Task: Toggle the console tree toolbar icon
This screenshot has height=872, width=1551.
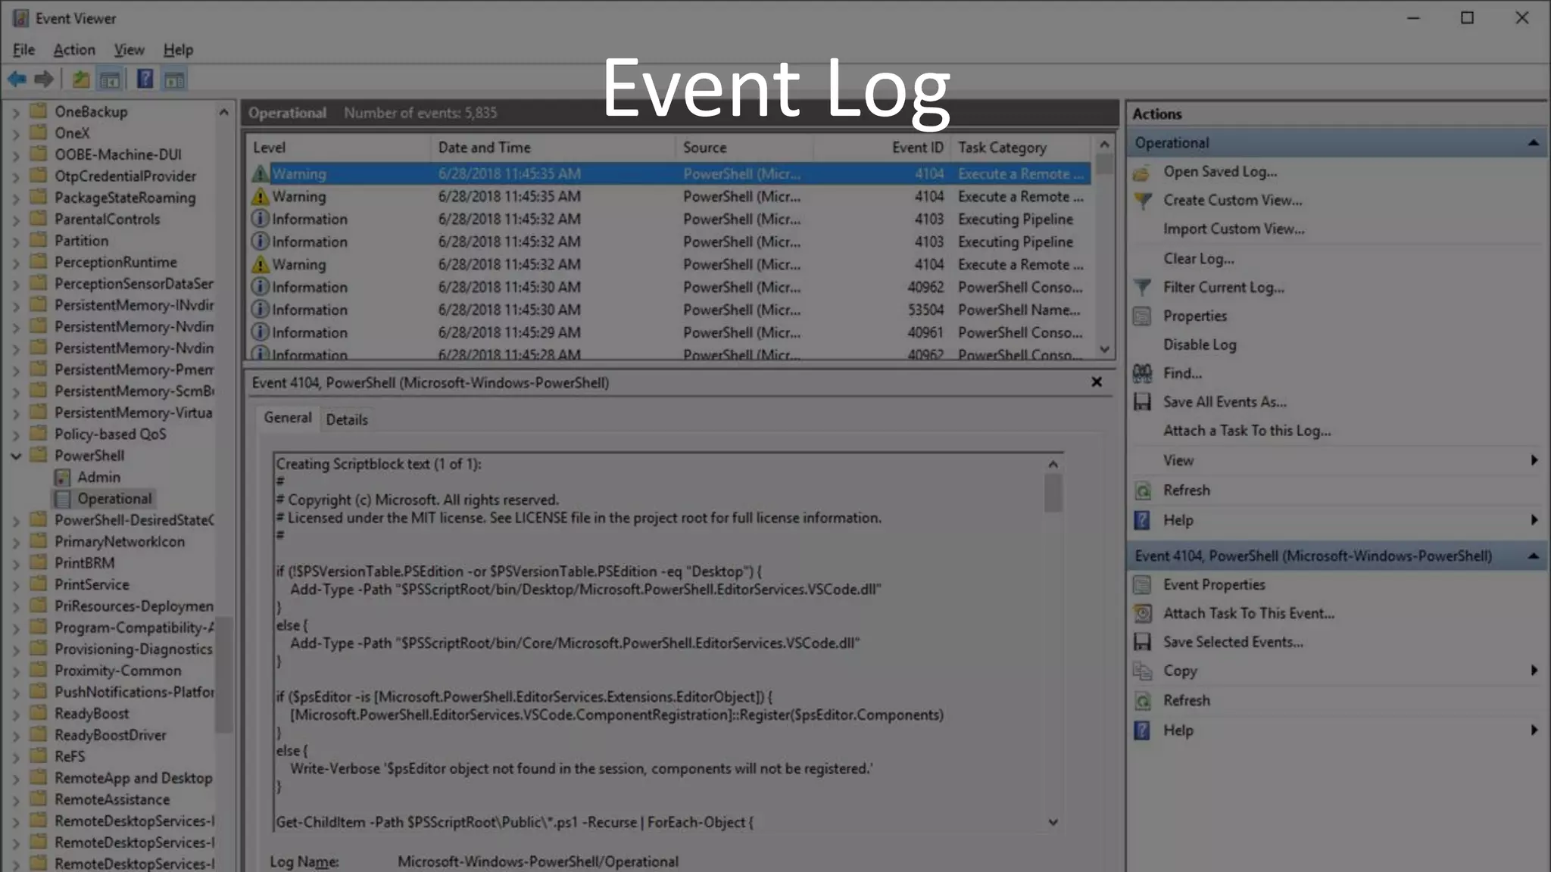Action: pyautogui.click(x=110, y=79)
